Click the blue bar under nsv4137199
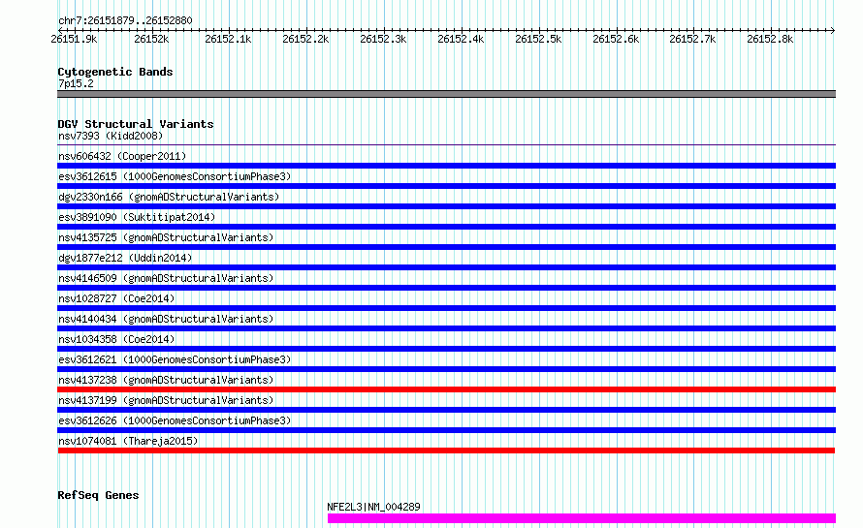The height and width of the screenshot is (528, 863). tap(446, 410)
